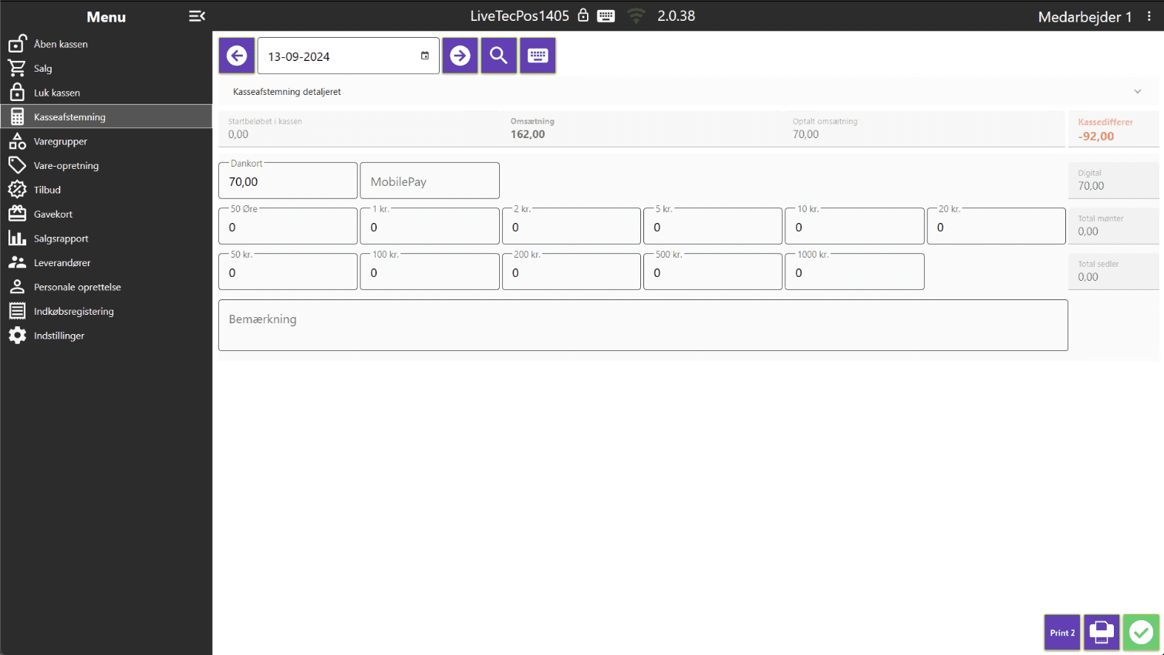The image size is (1164, 655).
Task: Click the Gavekort gift card icon
Action: coord(17,214)
